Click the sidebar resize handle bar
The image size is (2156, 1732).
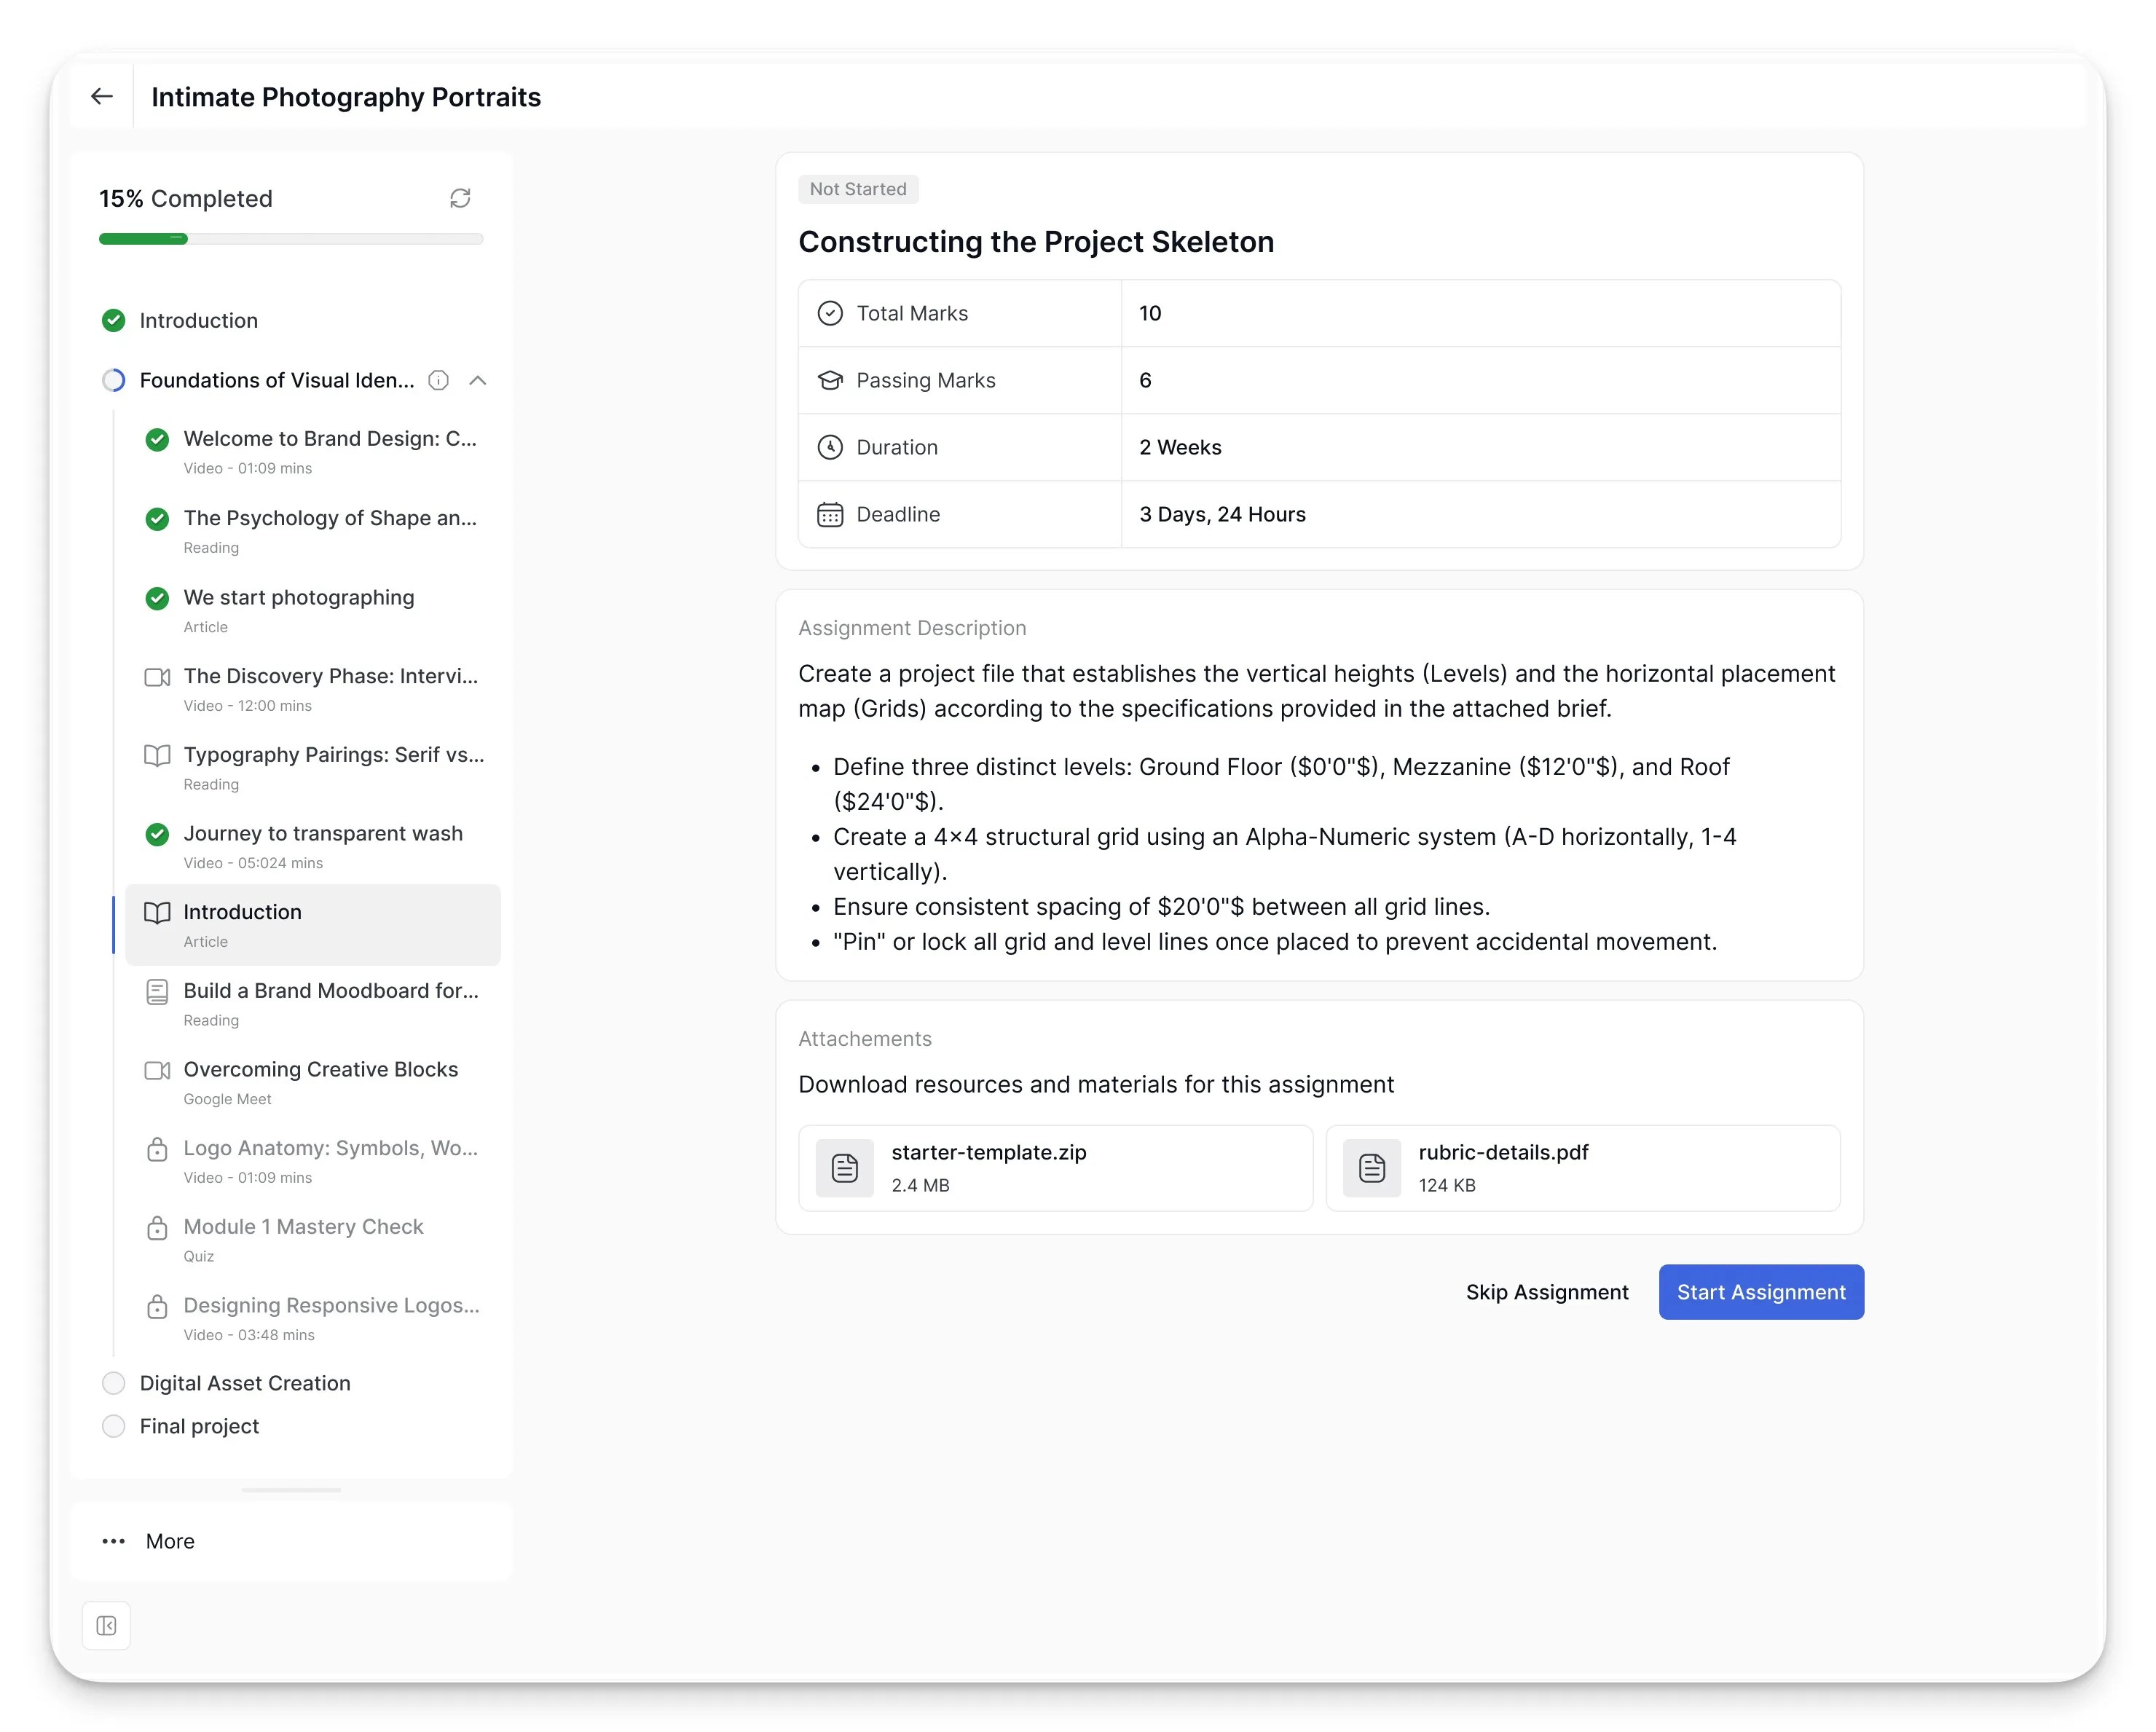pos(291,1490)
